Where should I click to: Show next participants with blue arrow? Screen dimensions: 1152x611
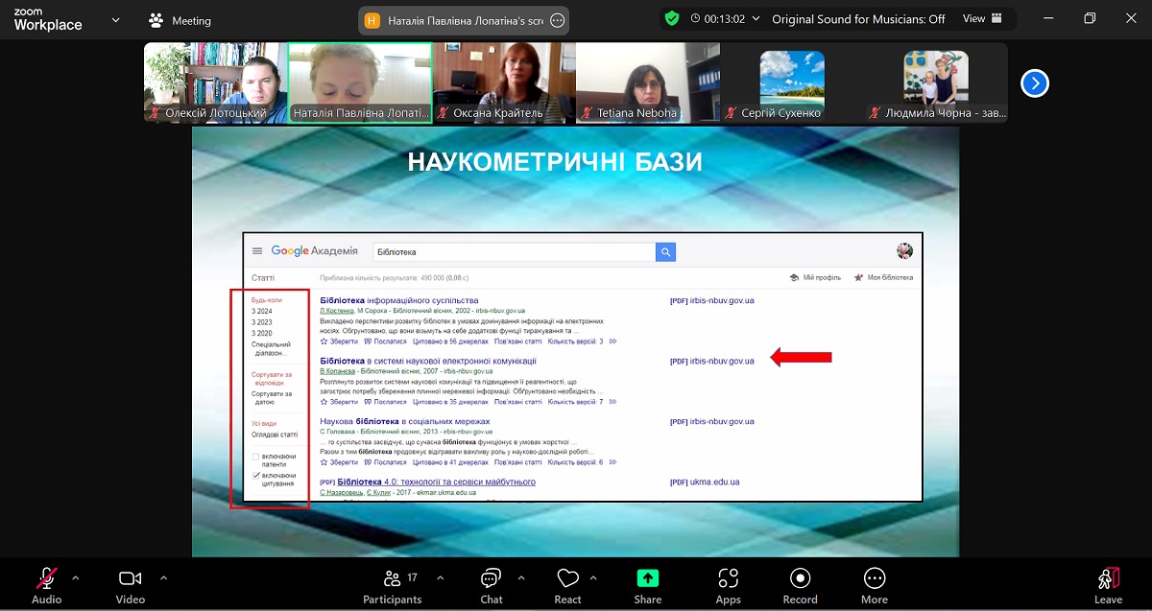[x=1034, y=83]
